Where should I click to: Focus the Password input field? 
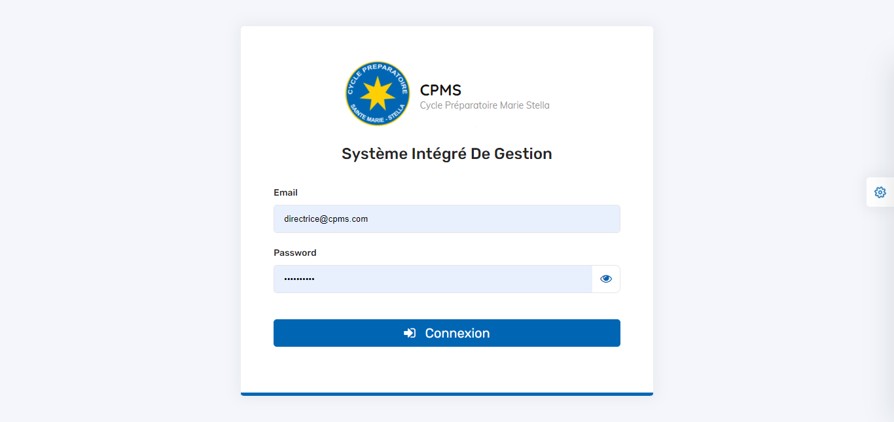tap(433, 279)
